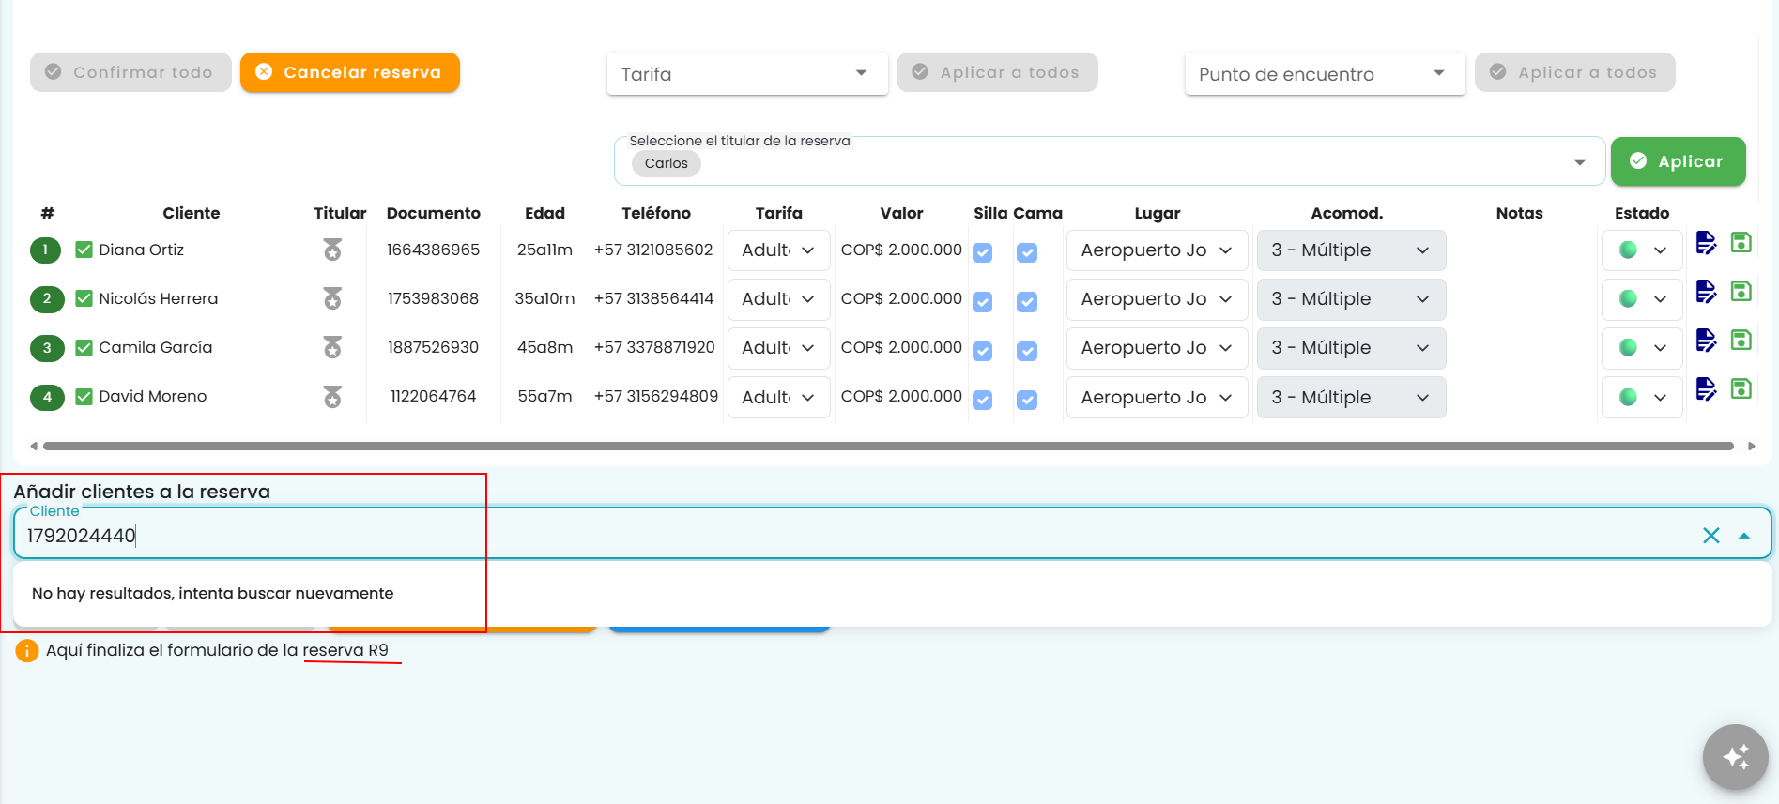
Task: Open the Acomod. dropdown for Camila García
Action: [1351, 348]
